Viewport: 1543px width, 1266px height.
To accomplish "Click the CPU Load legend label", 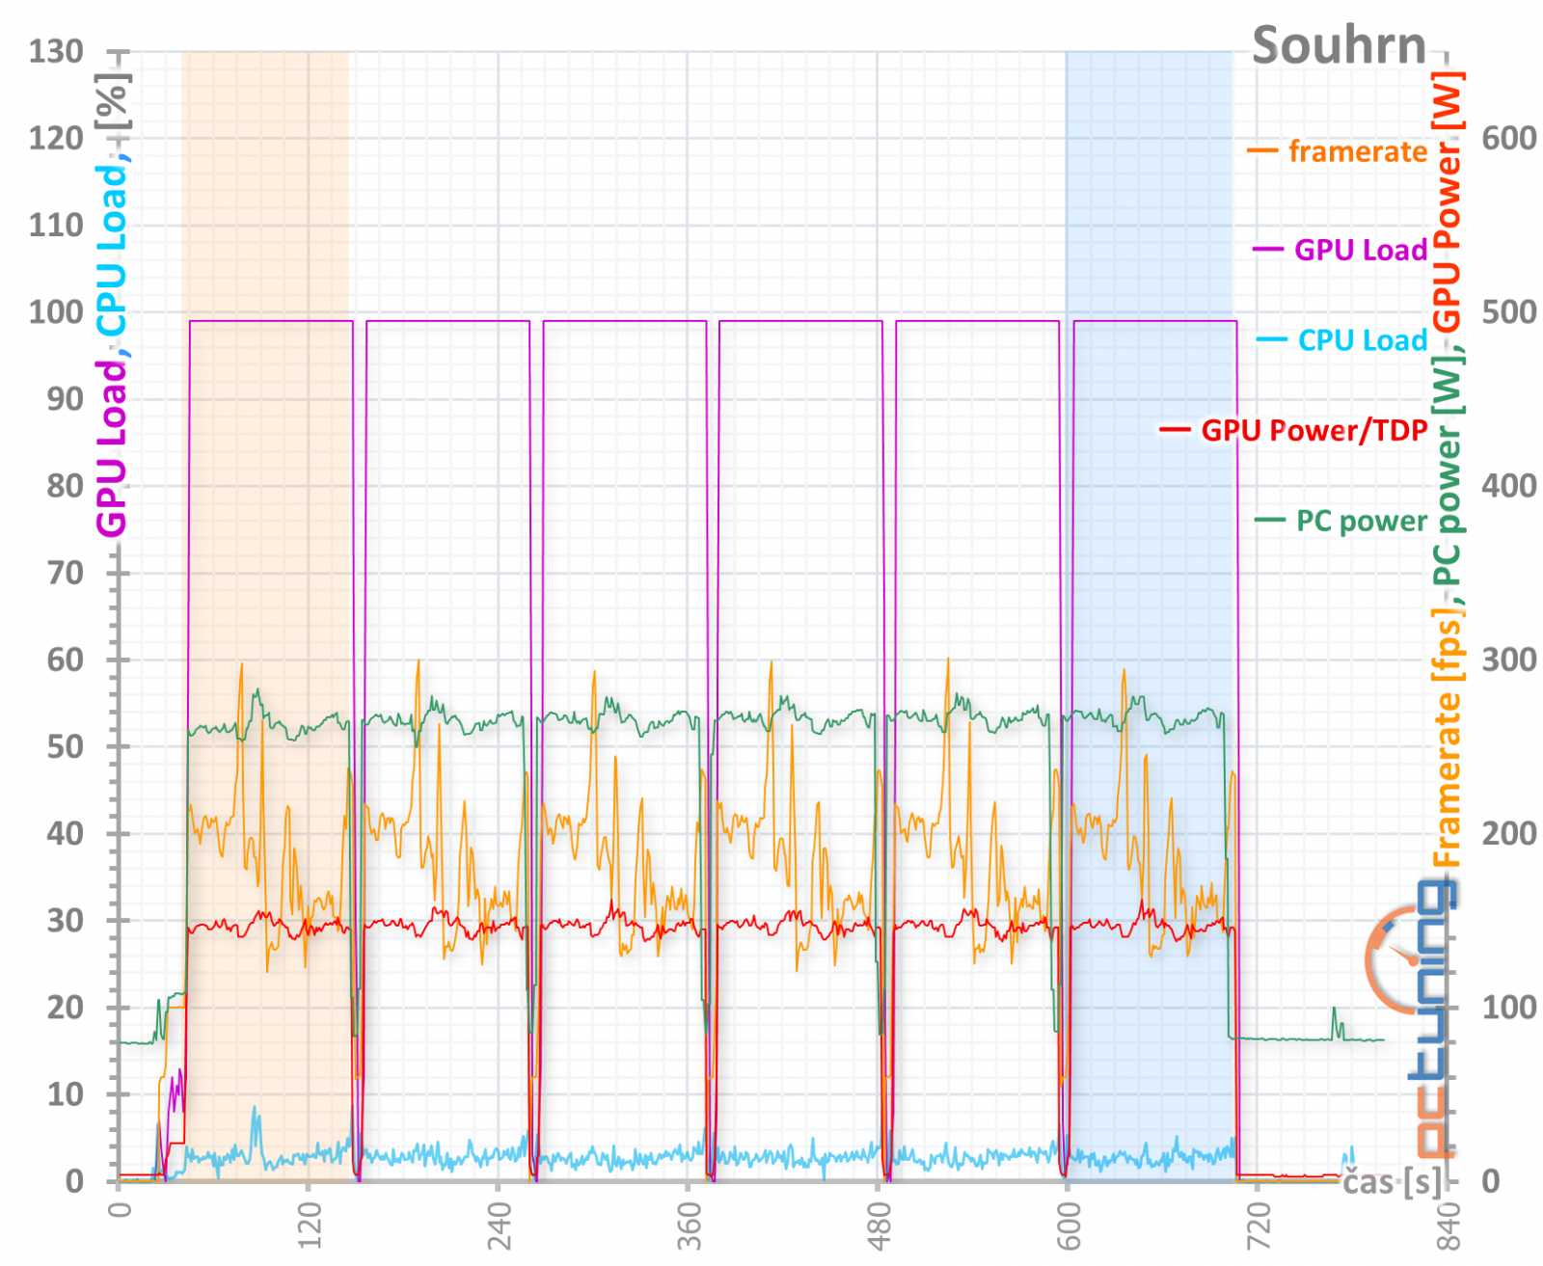I will coord(1362,339).
